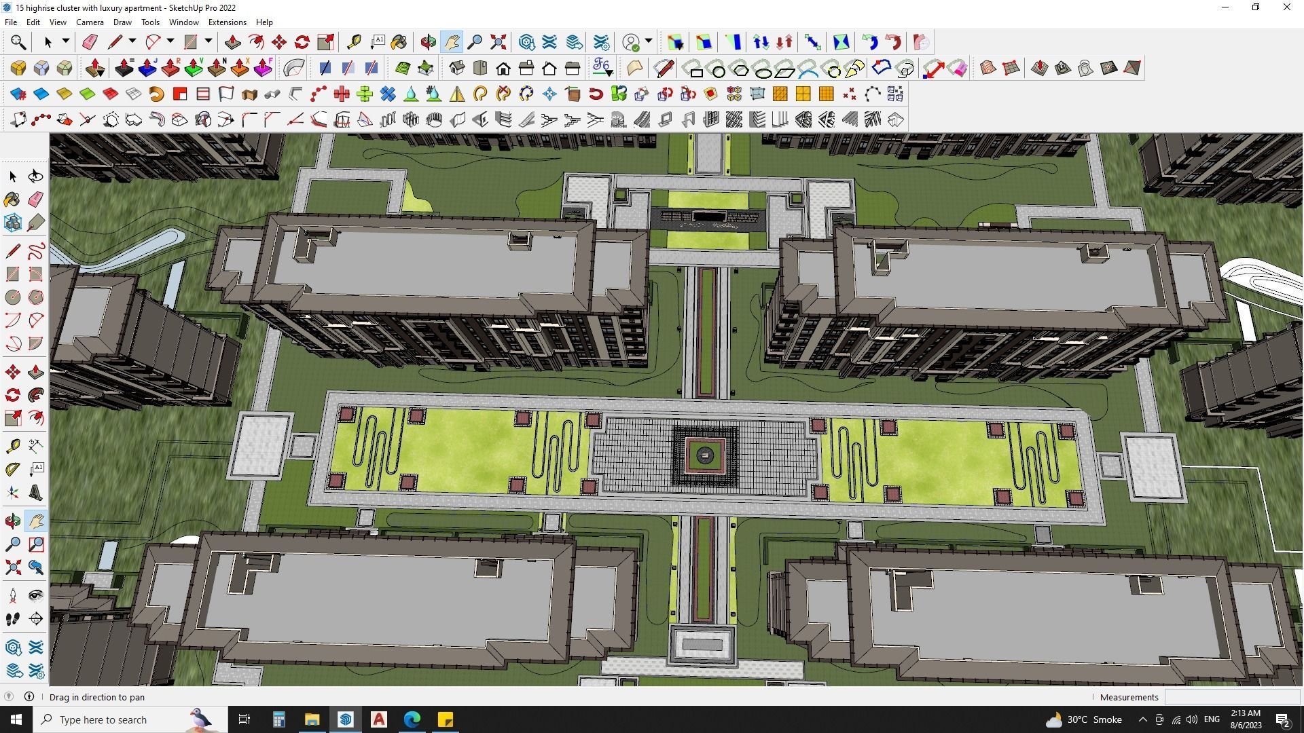The width and height of the screenshot is (1304, 733).
Task: Toggle the Pan hand tool in top toolbar
Action: point(452,42)
